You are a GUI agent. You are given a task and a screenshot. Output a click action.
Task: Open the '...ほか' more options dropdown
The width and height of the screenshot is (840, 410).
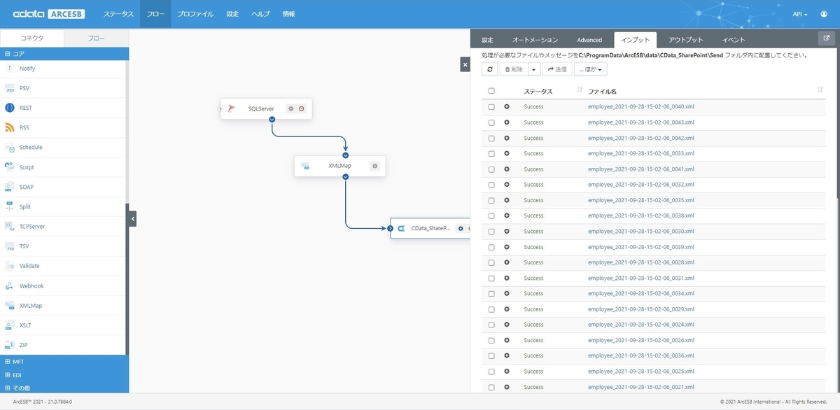(x=590, y=69)
